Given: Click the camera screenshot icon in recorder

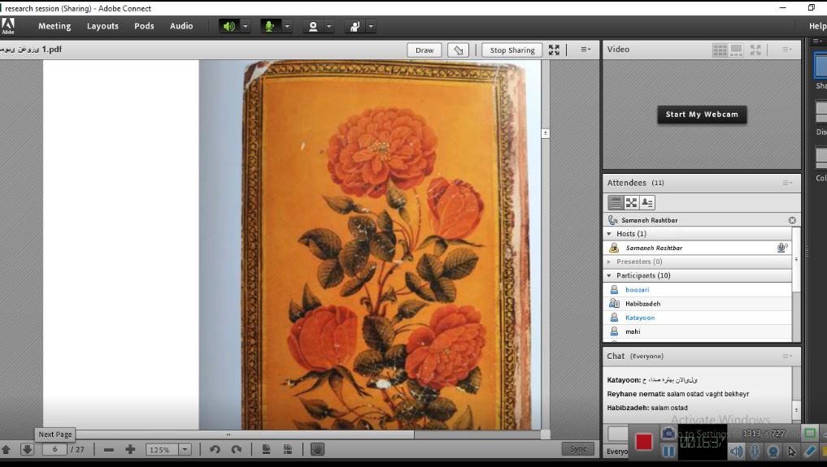Looking at the screenshot, I should click(668, 433).
